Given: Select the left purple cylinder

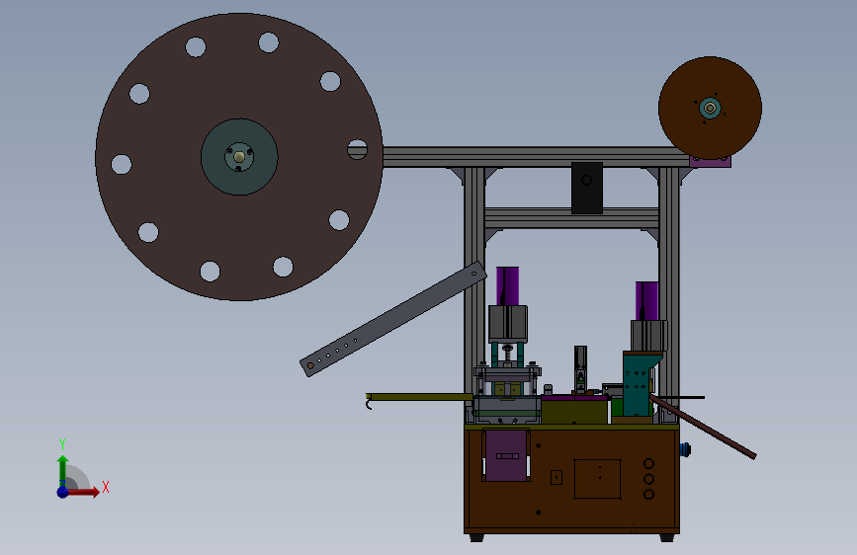Looking at the screenshot, I should pos(507,285).
